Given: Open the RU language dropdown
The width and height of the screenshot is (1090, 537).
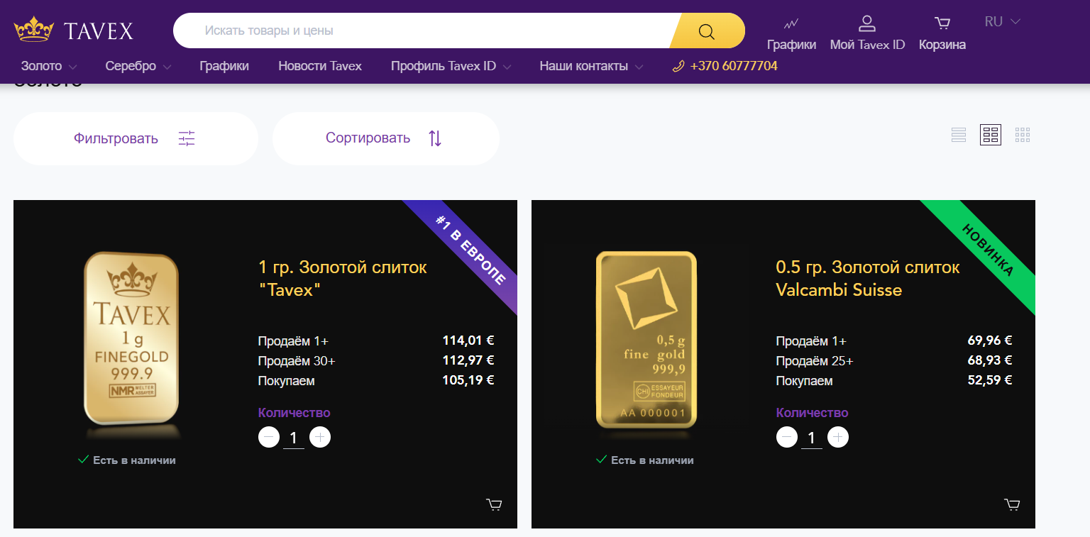Looking at the screenshot, I should click(1002, 22).
